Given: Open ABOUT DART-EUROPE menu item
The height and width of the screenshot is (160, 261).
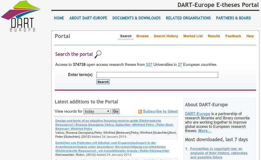Looking at the screenshot, I should 88,18.
